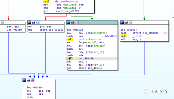Click the group icon on the leftmost cut-off node
Screen dimensions: 174x99
click(x=2, y=22)
